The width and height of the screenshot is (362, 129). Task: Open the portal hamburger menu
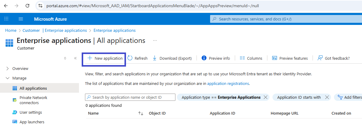point(21,19)
